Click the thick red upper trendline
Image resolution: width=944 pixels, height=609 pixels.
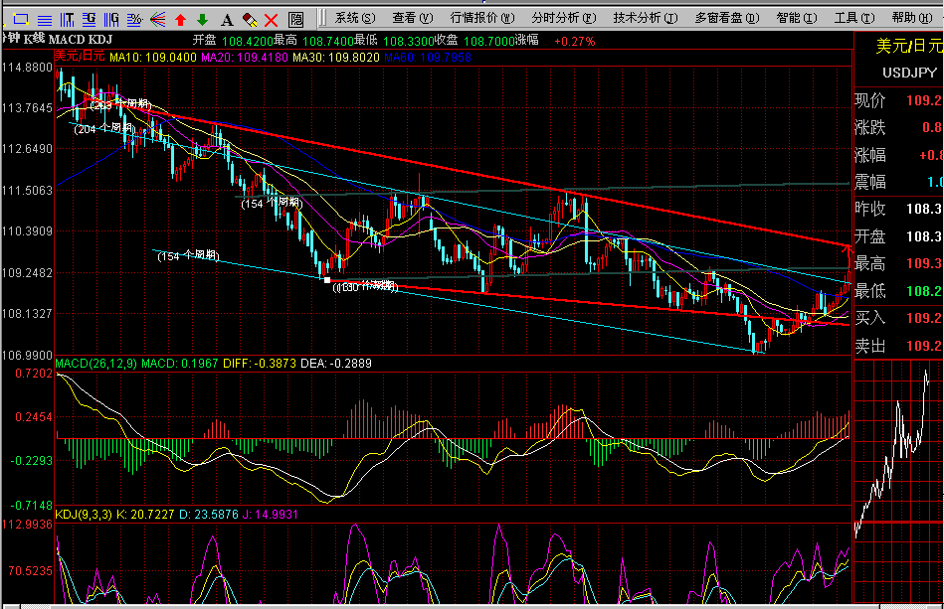(497, 177)
